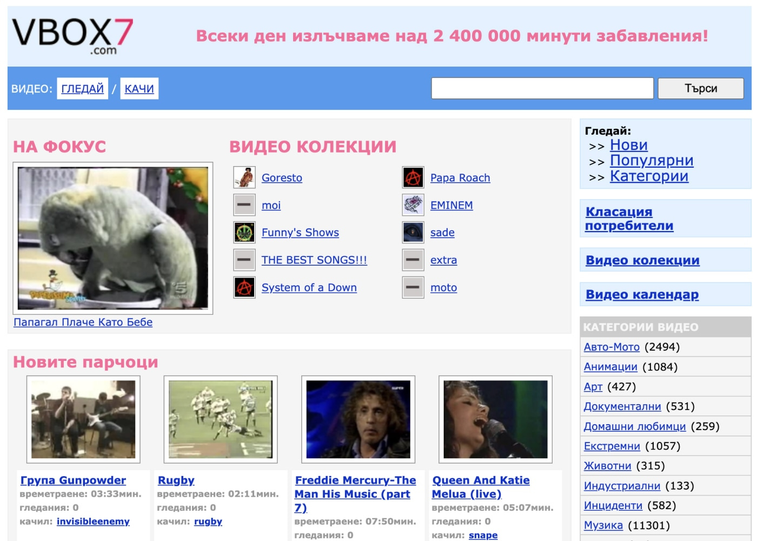The height and width of the screenshot is (541, 757).
Task: Open the Goresto collection icon
Action: click(244, 177)
